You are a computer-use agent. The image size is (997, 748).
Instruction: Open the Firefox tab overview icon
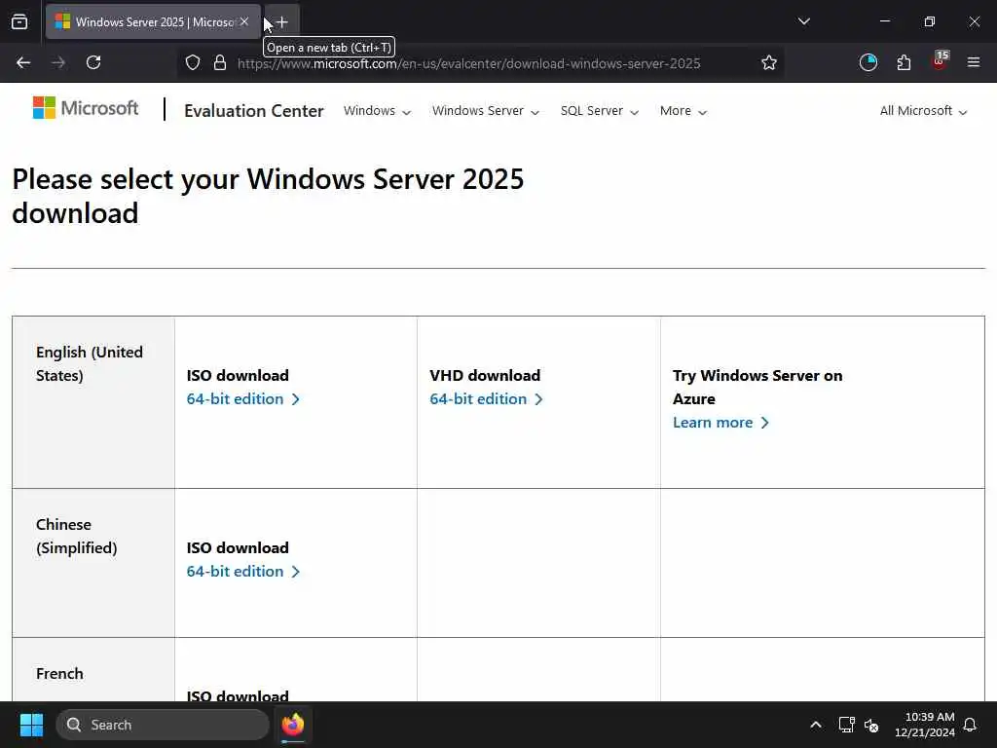(19, 21)
